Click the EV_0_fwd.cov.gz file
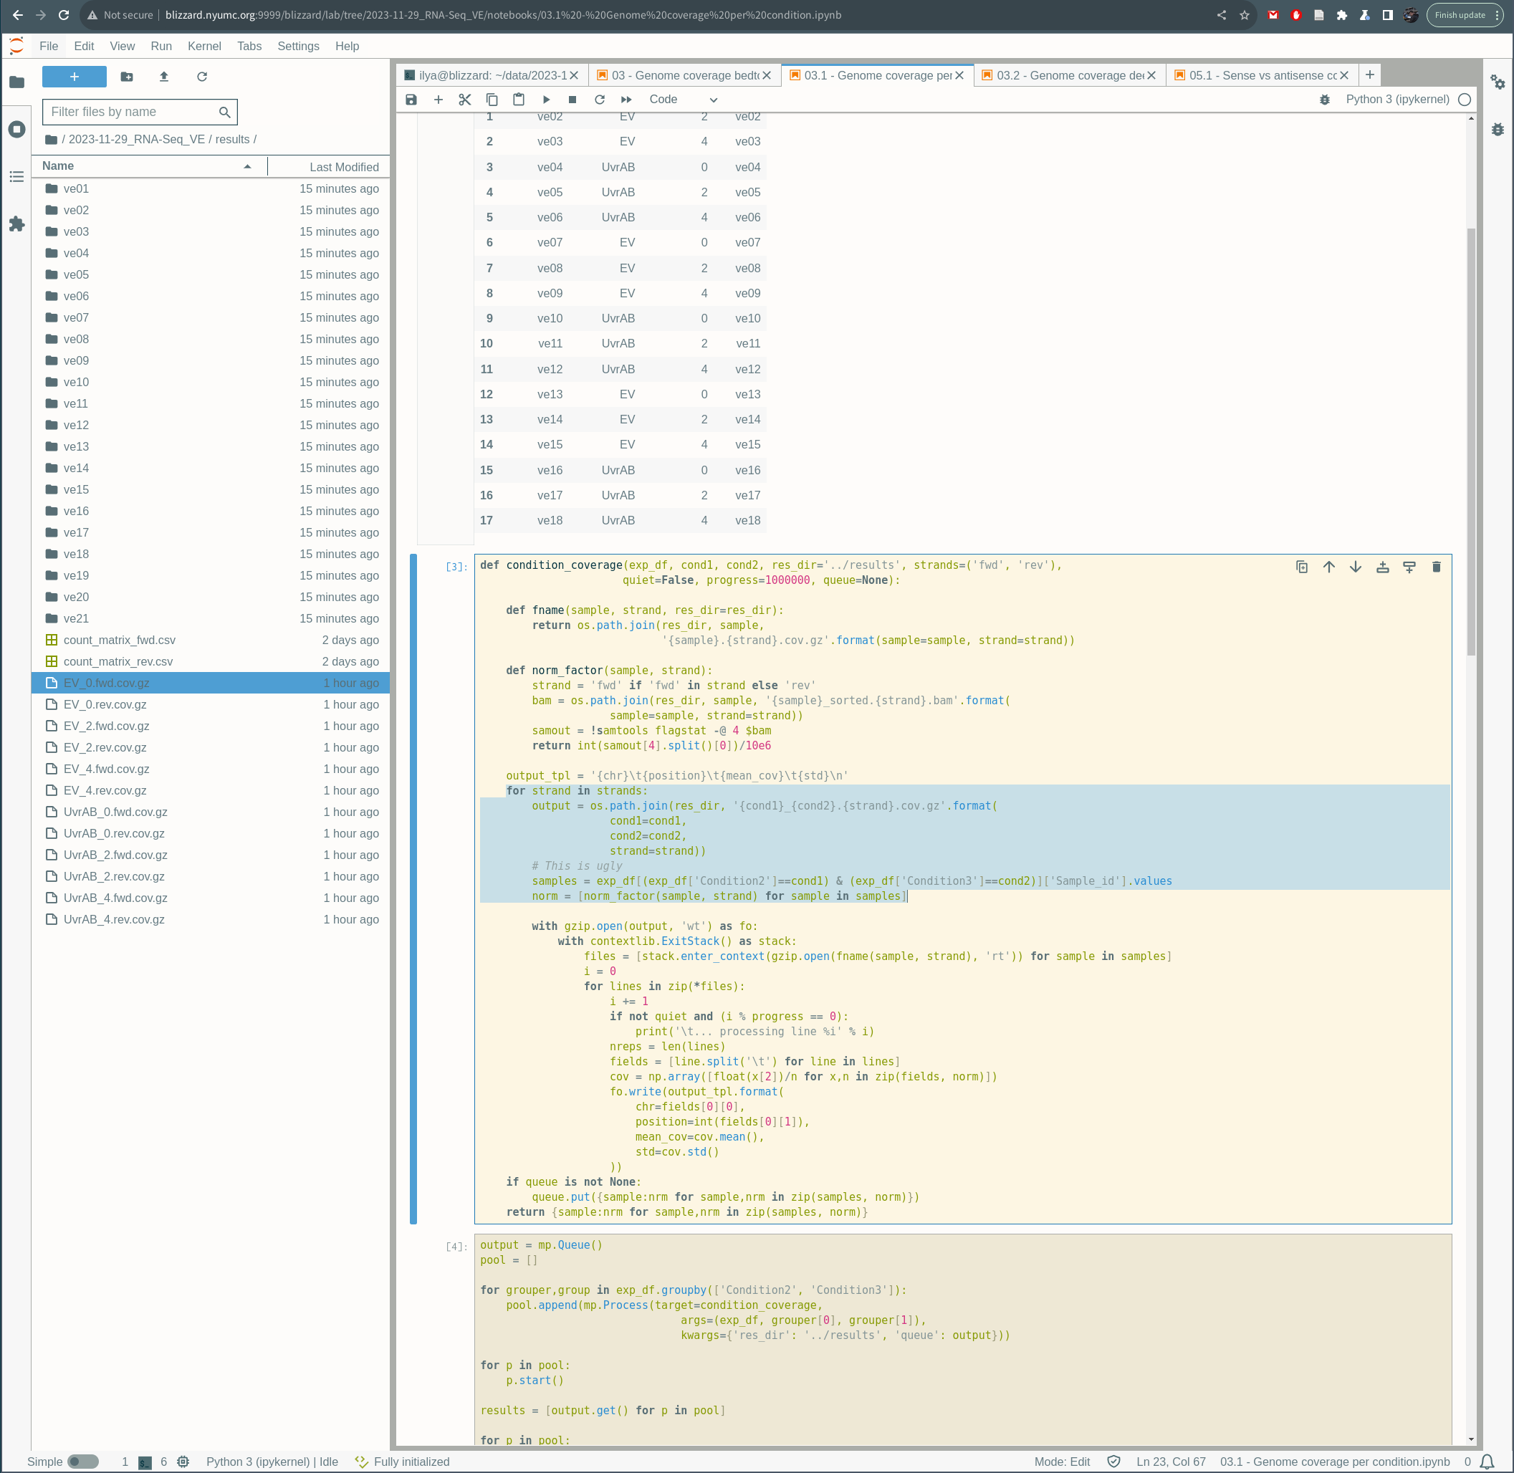Viewport: 1514px width, 1473px height. (x=105, y=683)
